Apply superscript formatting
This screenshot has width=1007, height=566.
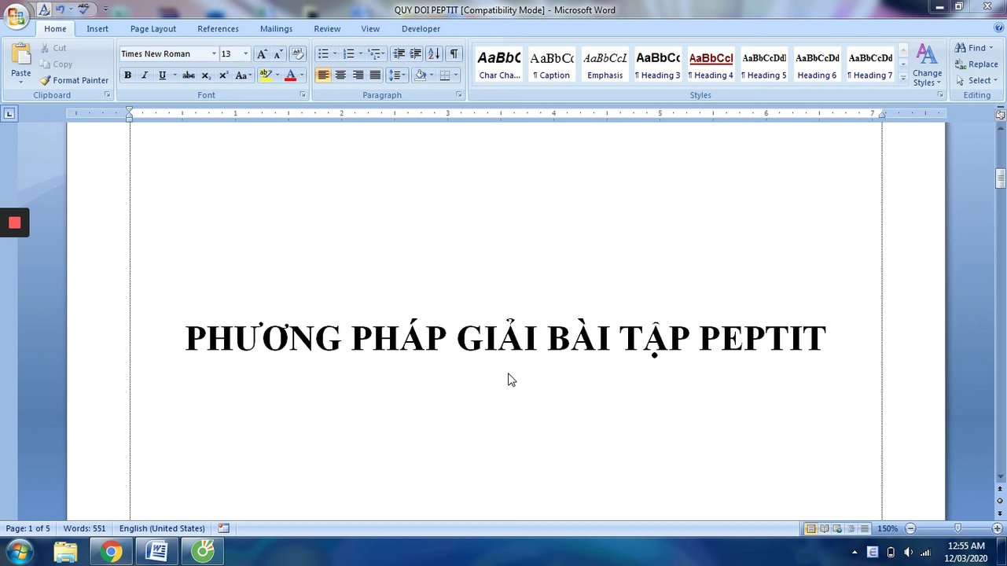point(223,75)
